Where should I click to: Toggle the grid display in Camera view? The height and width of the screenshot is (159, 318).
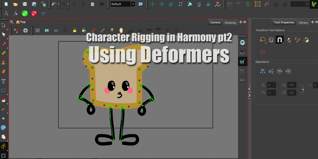coord(38,31)
